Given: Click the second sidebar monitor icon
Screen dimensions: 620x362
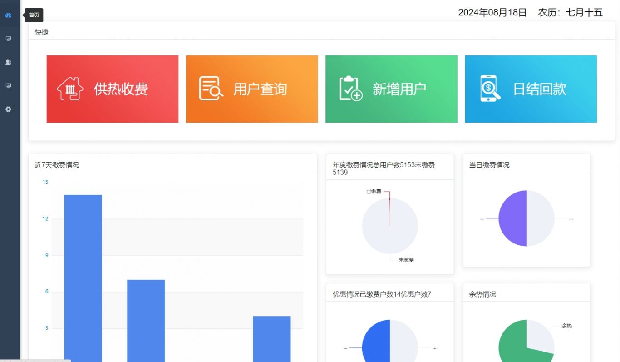Looking at the screenshot, I should tap(8, 39).
